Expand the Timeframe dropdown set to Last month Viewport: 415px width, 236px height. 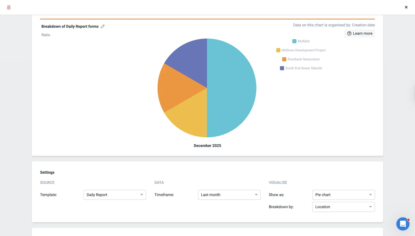point(229,195)
